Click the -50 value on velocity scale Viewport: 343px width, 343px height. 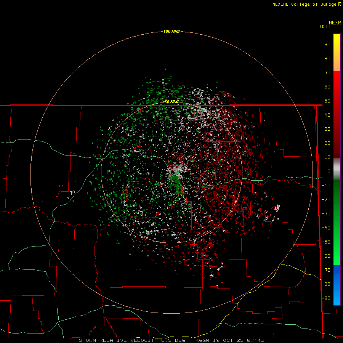pos(326,242)
